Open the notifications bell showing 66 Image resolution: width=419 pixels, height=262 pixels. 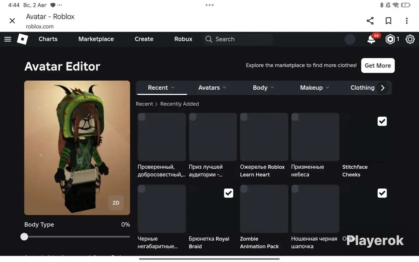coord(372,39)
